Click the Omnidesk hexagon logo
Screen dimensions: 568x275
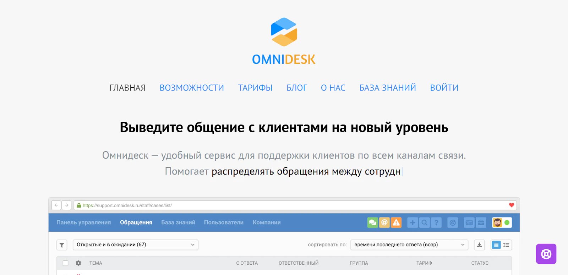[284, 32]
